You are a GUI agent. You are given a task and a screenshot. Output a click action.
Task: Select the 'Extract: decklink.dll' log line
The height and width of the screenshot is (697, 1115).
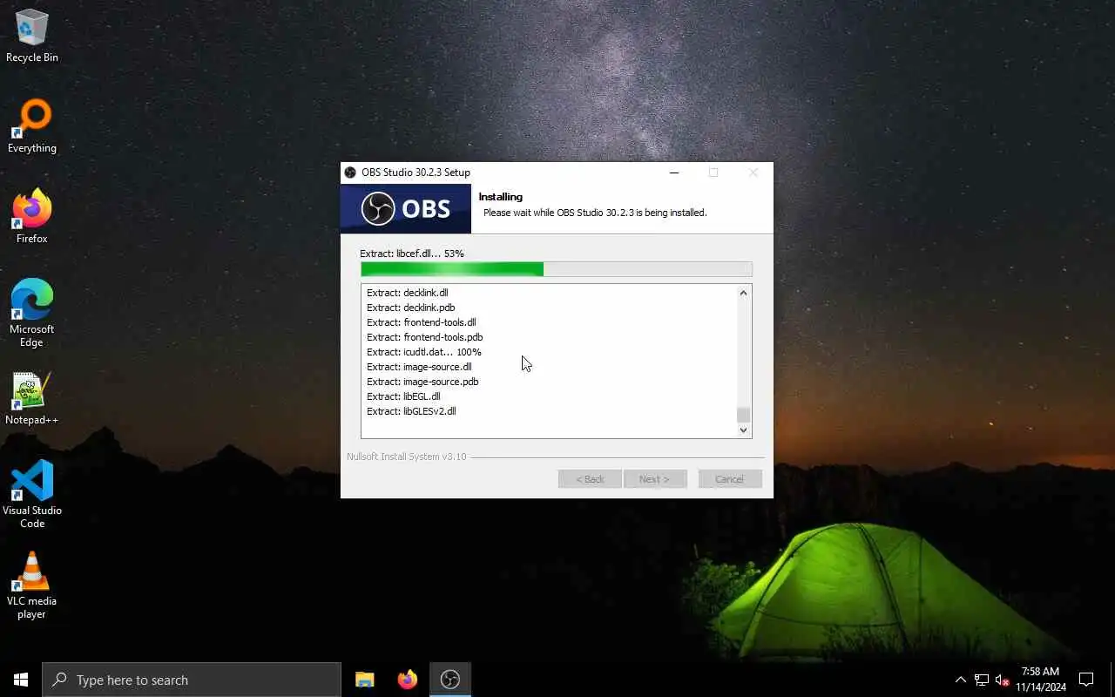tap(408, 293)
